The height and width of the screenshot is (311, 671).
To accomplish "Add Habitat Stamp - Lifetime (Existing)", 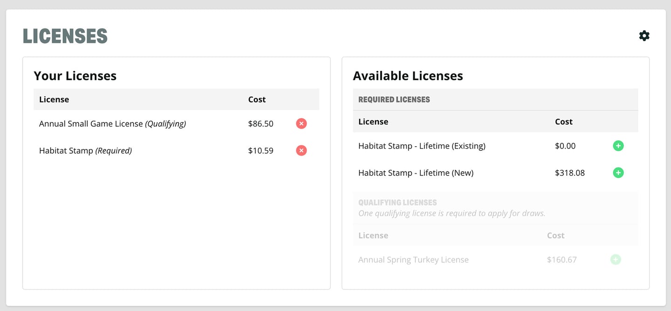I will click(x=618, y=146).
